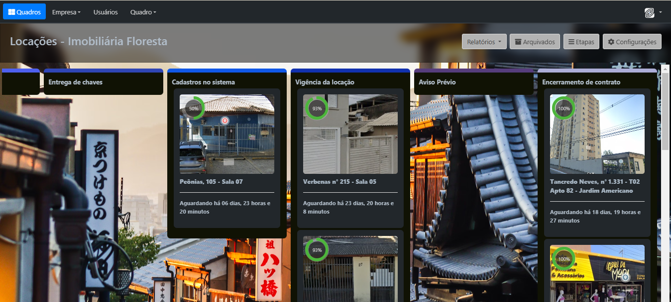Click the 93% progress ring on Verbenas card
Viewport: 671px width, 302px height.
[x=317, y=108]
